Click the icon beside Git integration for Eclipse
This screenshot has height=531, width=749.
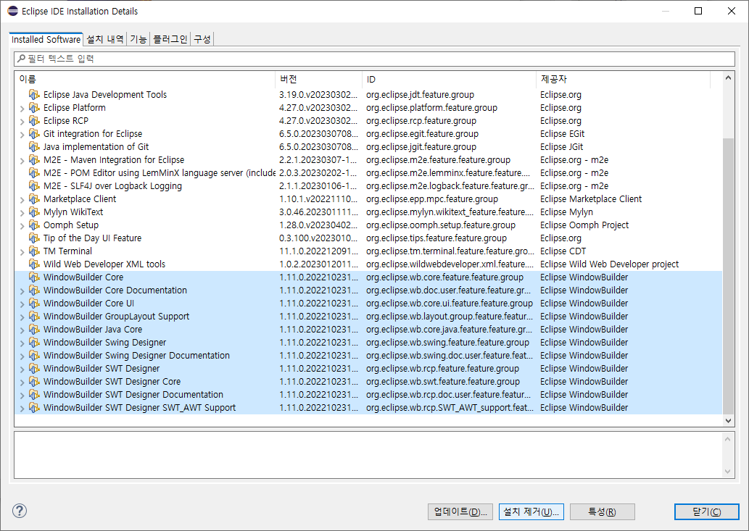(34, 133)
